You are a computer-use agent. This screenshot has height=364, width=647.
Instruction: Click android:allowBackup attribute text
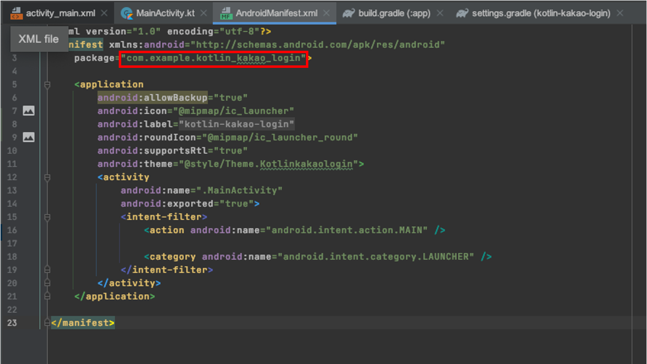152,98
